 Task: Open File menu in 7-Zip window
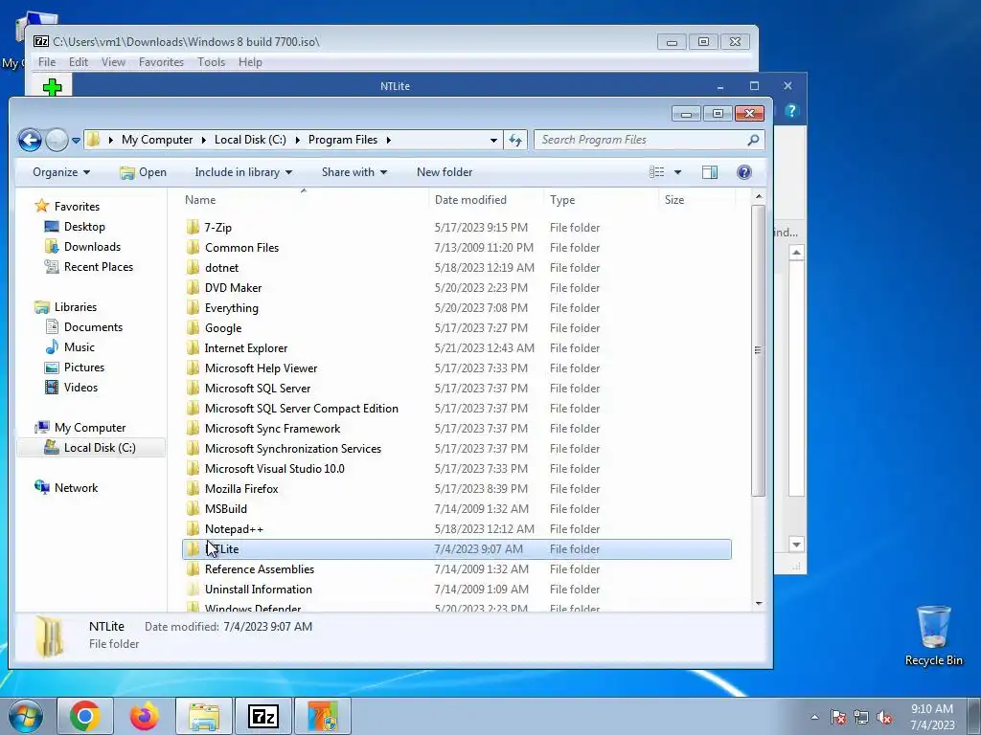[47, 62]
